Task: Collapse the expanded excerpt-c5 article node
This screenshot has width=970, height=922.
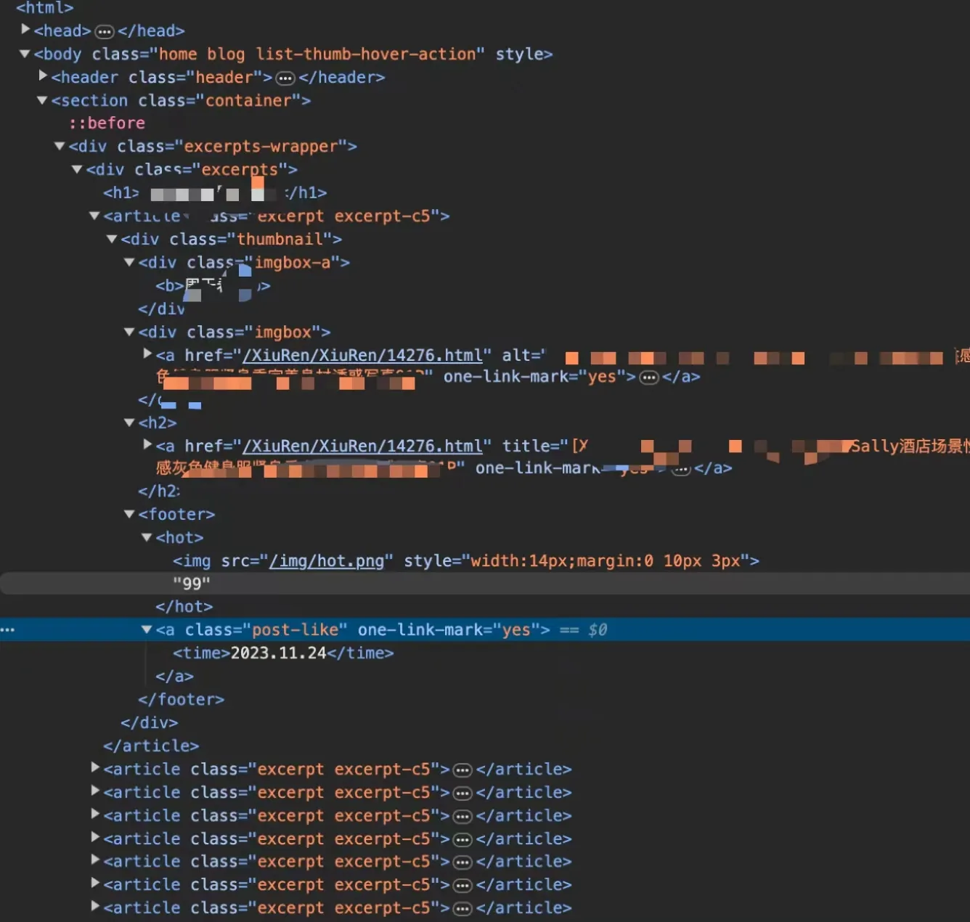Action: [94, 216]
